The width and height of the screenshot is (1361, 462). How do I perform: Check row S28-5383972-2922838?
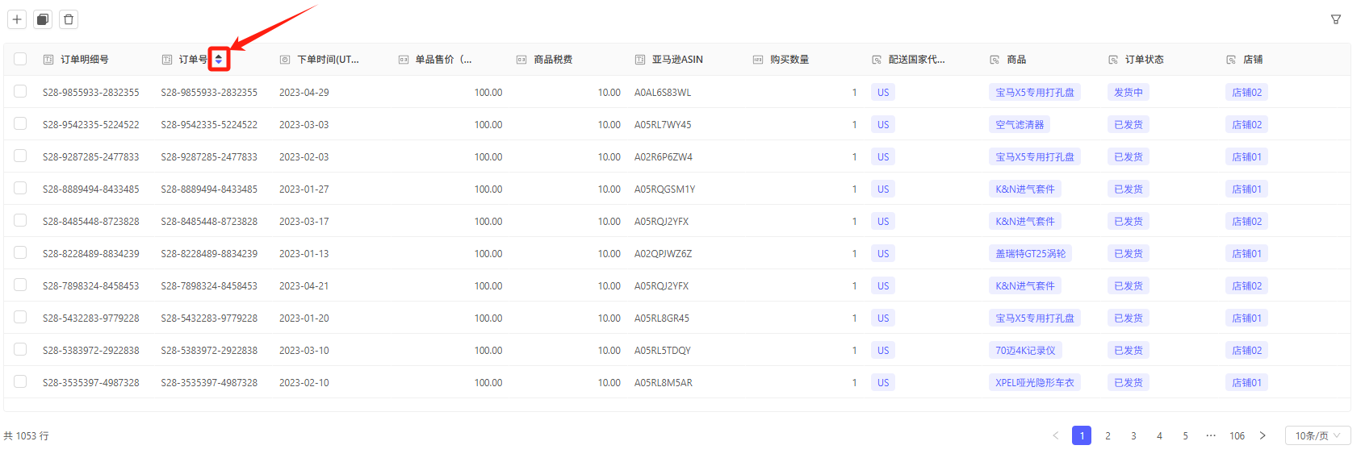pyautogui.click(x=20, y=349)
